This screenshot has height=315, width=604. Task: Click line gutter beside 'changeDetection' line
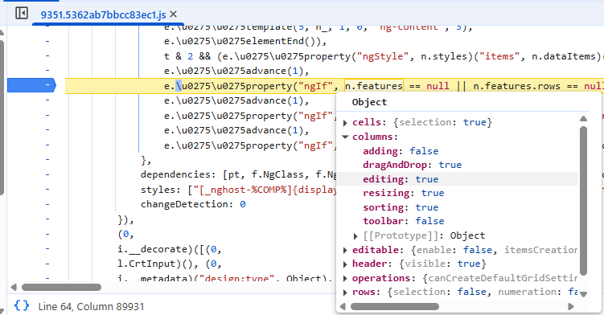[47, 204]
